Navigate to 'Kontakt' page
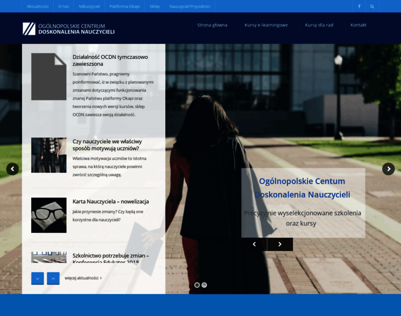Screen dimensions: 401x316 [x=358, y=25]
